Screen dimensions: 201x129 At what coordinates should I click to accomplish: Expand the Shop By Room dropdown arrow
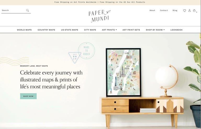pyautogui.click(x=164, y=30)
